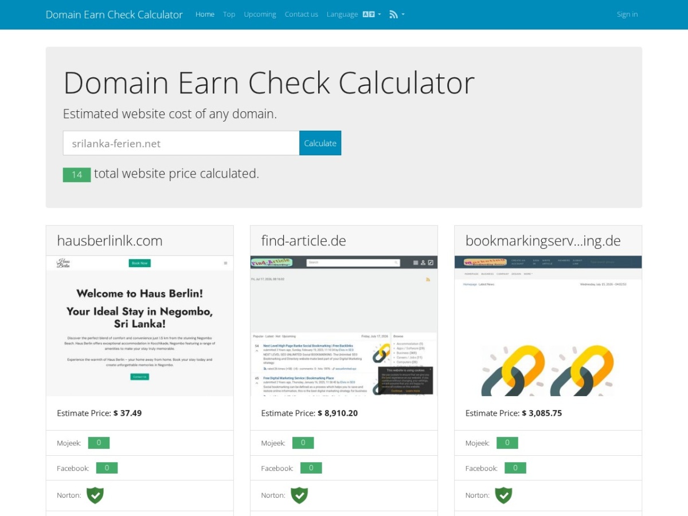Open the Language dropdown menu
This screenshot has height=516, width=688.
(354, 14)
